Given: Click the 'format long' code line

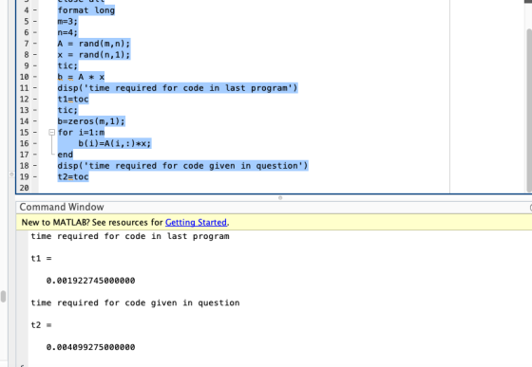Looking at the screenshot, I should [86, 10].
